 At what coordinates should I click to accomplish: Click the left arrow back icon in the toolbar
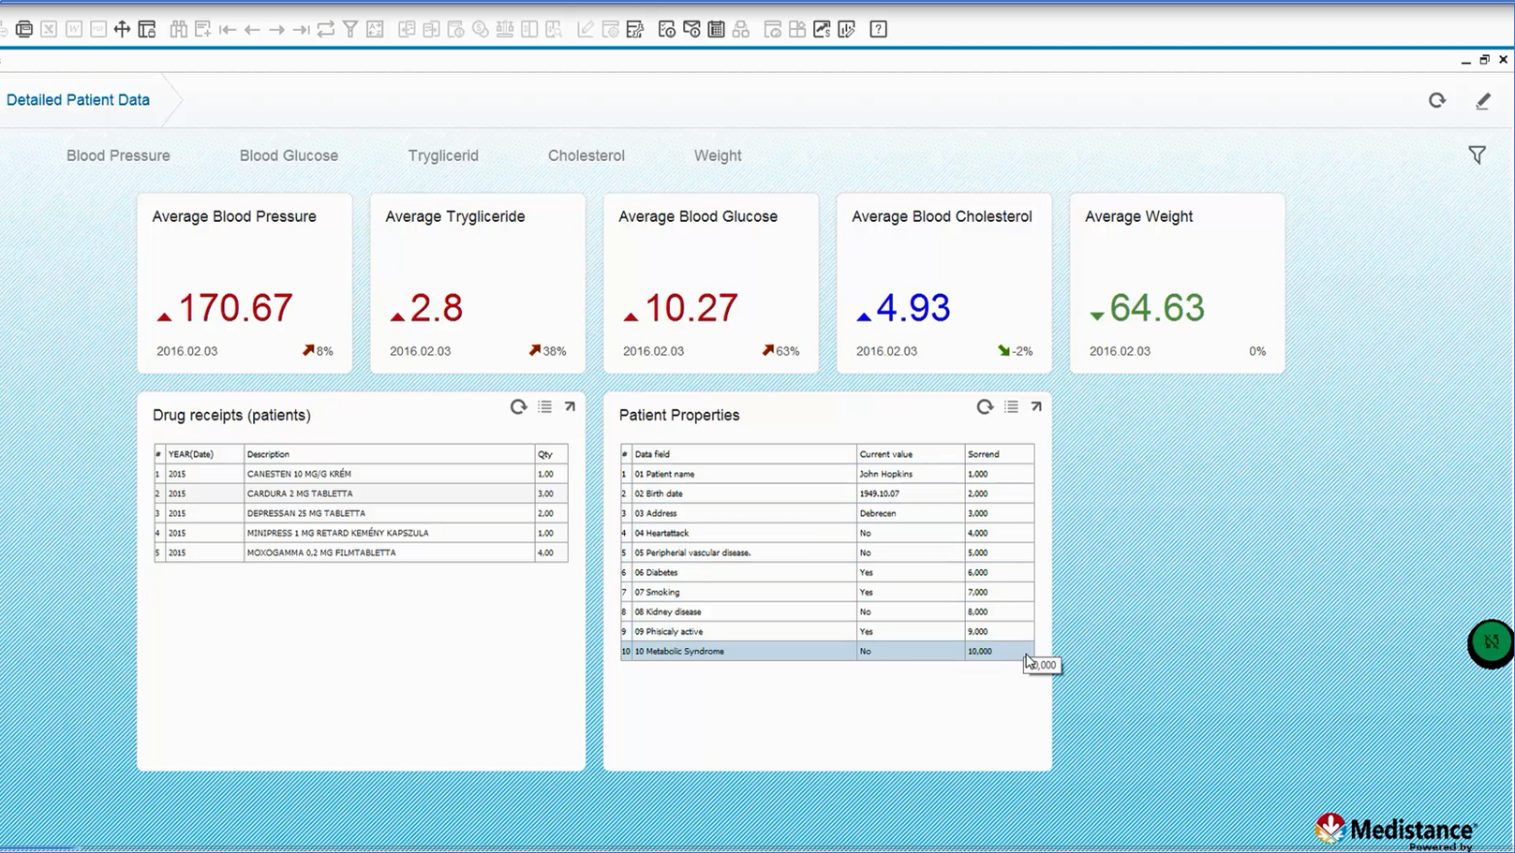coord(251,30)
